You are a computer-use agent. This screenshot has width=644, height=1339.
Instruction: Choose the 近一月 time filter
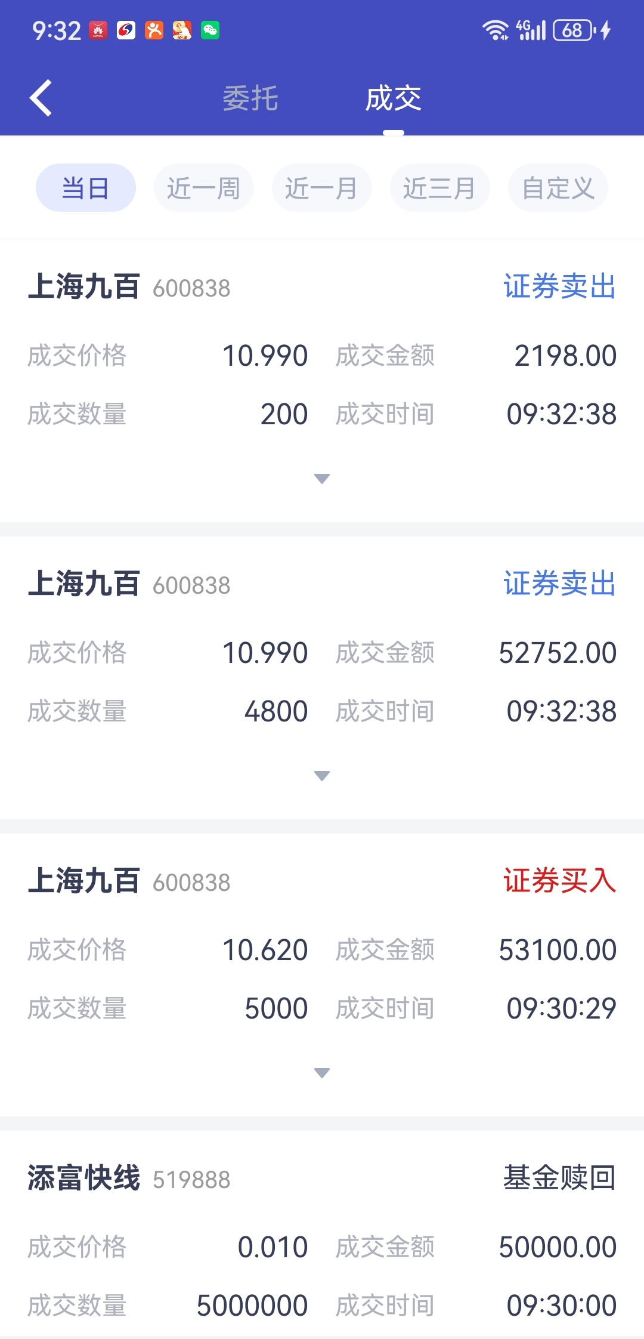tap(322, 188)
